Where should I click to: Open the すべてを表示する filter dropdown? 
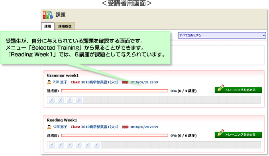pyautogui.click(x=222, y=35)
